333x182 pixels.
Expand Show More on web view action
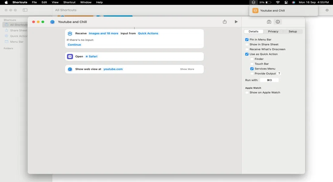pos(187,69)
